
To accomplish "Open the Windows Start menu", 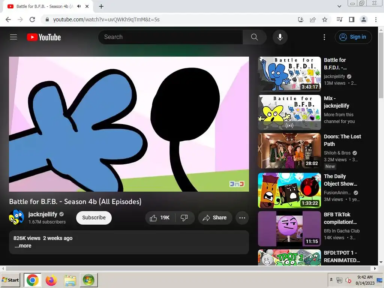I will click(x=11, y=280).
